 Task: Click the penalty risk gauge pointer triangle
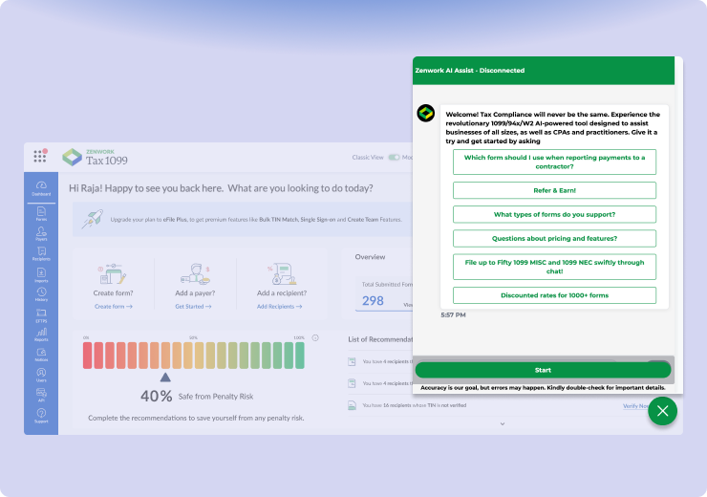(165, 377)
